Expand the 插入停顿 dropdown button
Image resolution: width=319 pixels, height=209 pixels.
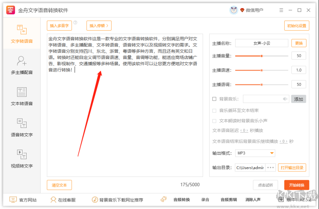tap(99, 25)
